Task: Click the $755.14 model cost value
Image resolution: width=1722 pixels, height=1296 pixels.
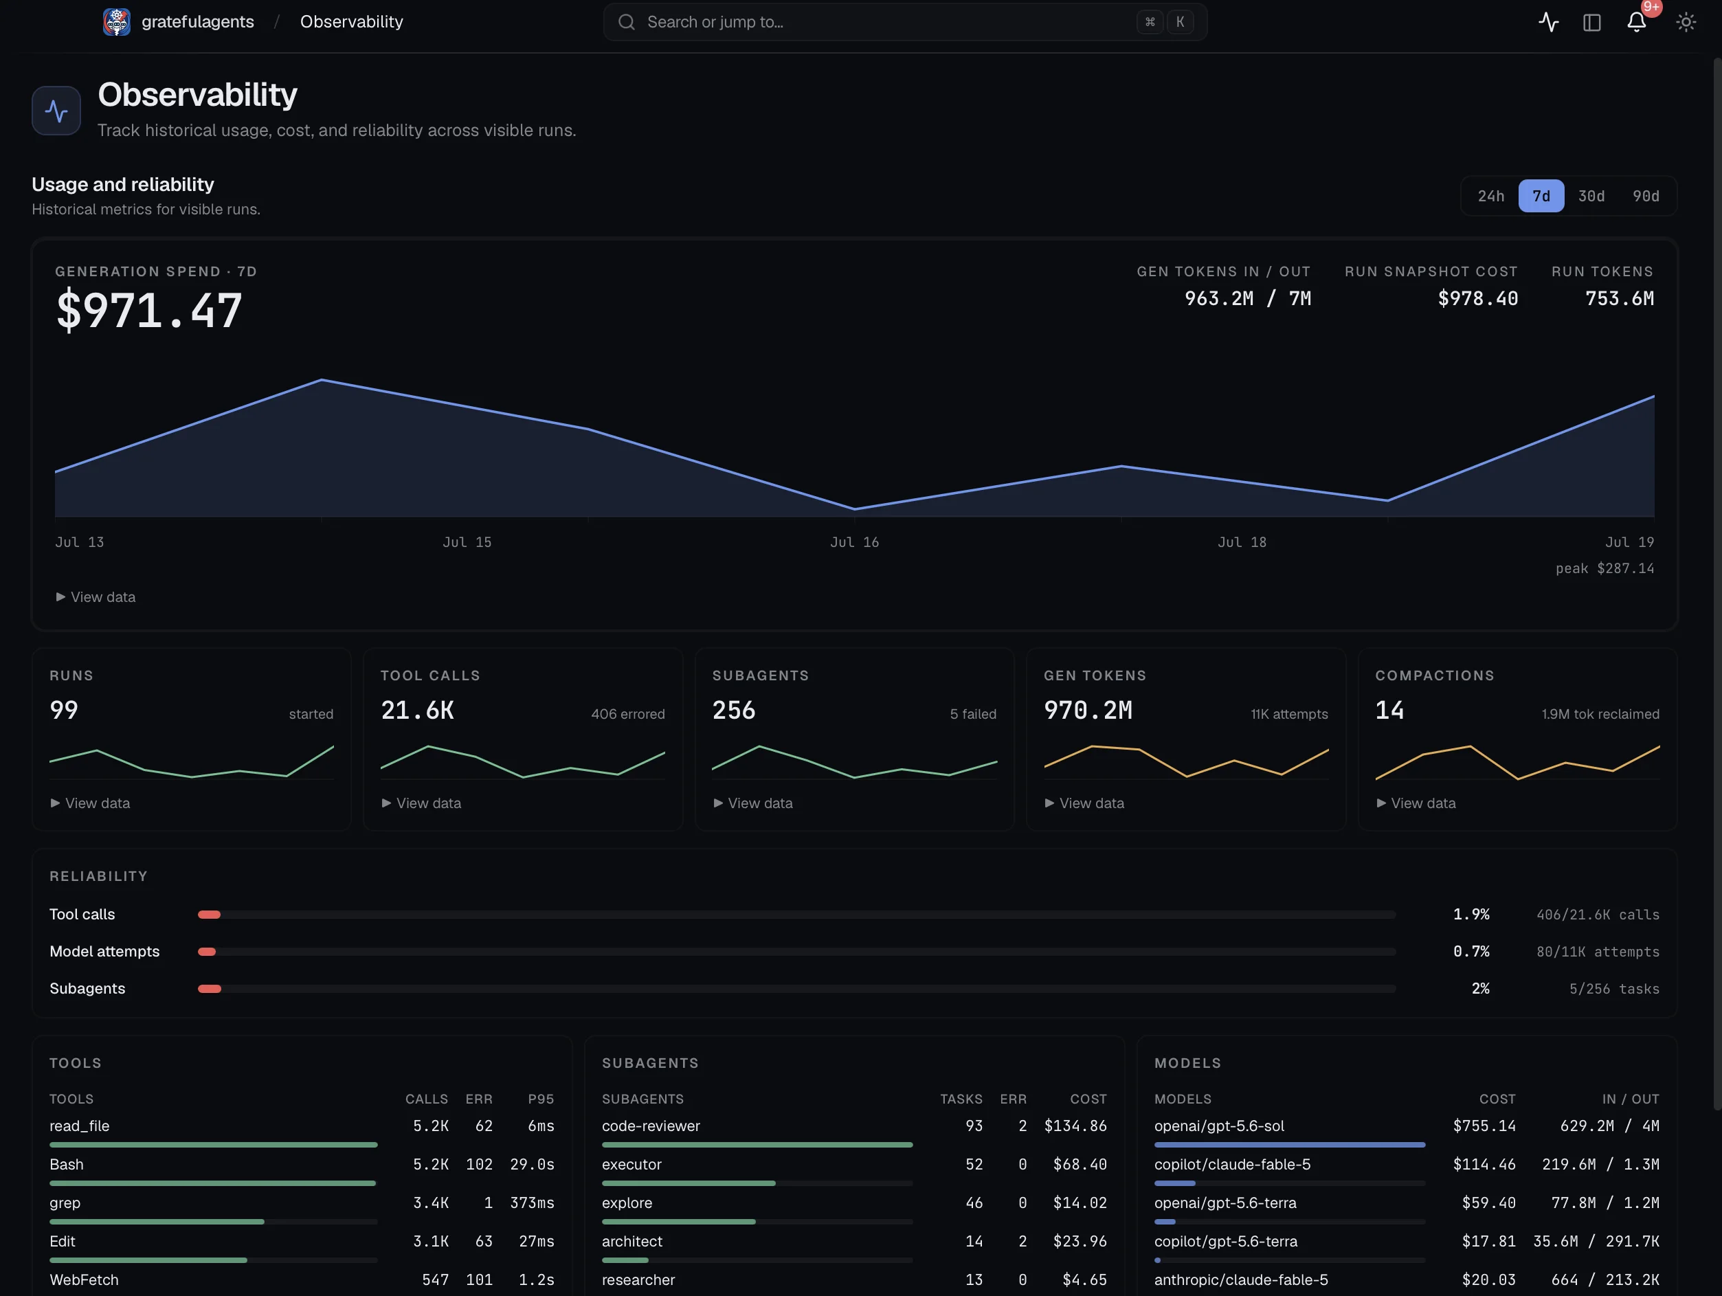Action: pyautogui.click(x=1484, y=1126)
